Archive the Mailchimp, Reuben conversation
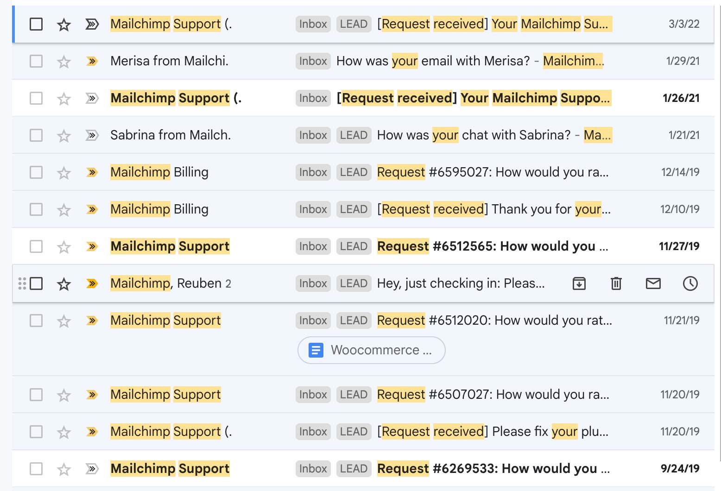The width and height of the screenshot is (721, 491). [x=579, y=283]
